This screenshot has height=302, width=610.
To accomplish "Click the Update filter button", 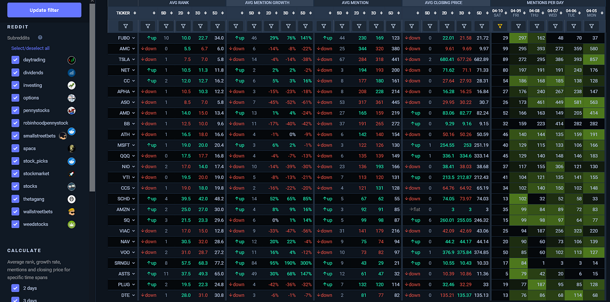I will (44, 10).
